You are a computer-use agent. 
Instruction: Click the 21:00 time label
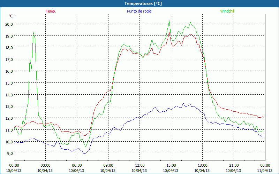click(x=234, y=165)
